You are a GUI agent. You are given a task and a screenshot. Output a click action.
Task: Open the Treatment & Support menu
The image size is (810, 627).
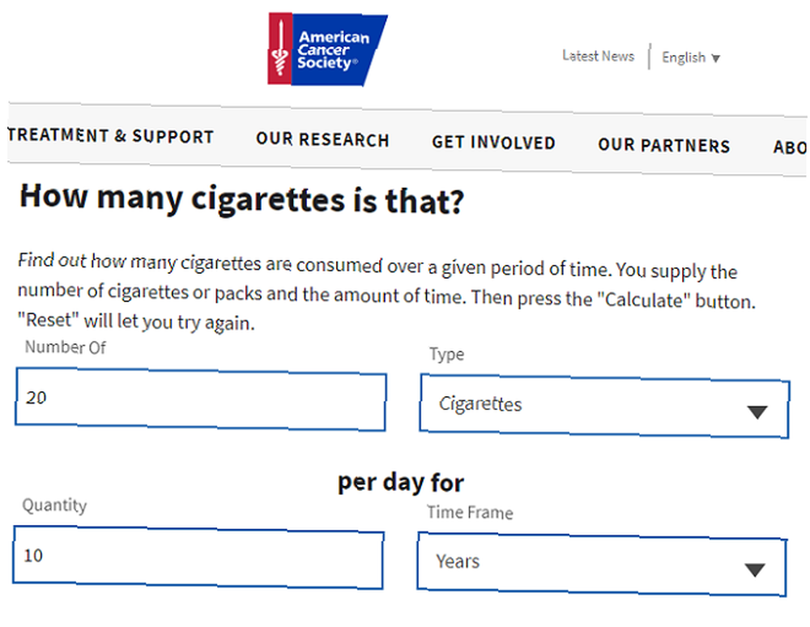[x=110, y=136]
